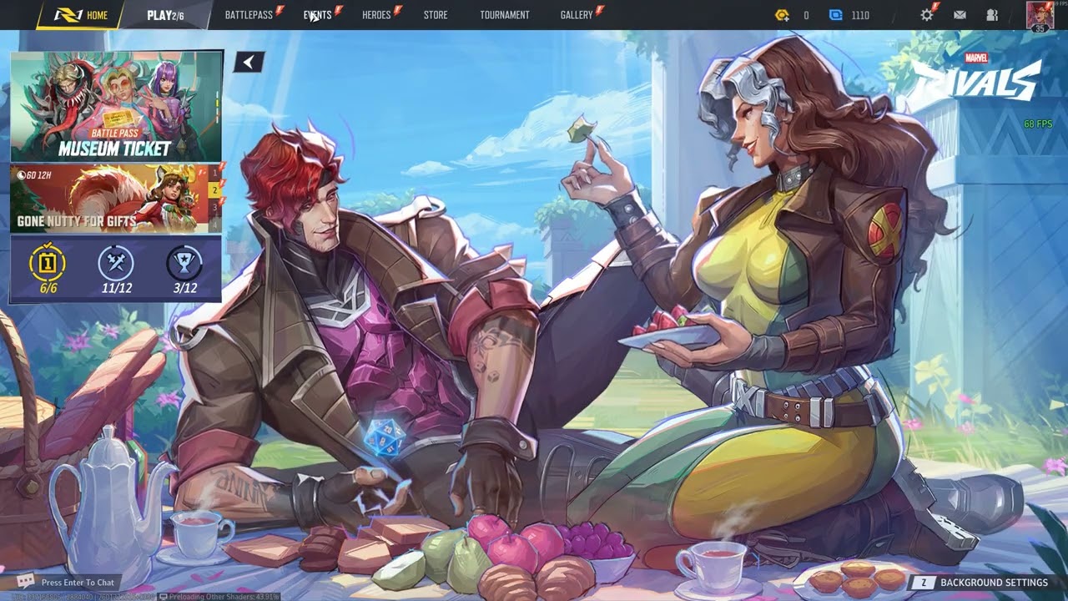Screen dimensions: 1068x601
Task: Open the mail envelope icon
Action: click(x=960, y=15)
